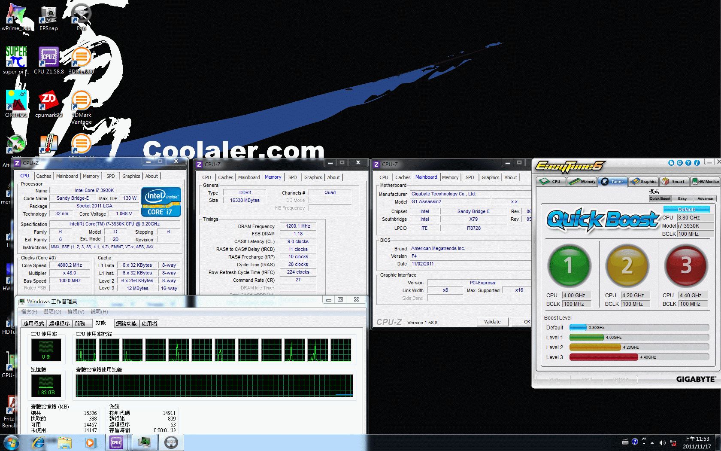Switch to EasyTune6 HW Monitor tab
Screen dimensions: 721x451
coord(705,181)
